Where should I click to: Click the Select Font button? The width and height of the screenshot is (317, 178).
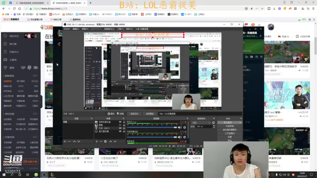[134, 114]
